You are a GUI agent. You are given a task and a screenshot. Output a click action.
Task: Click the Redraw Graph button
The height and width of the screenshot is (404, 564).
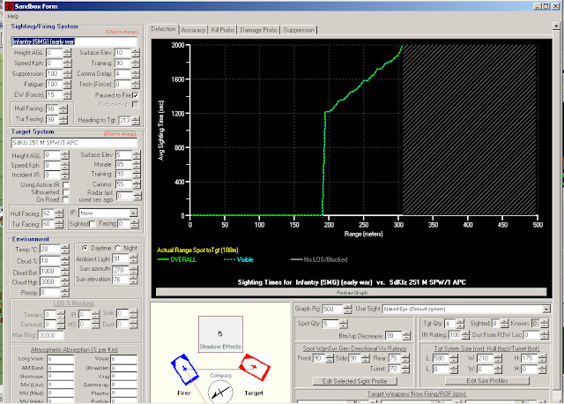point(352,292)
